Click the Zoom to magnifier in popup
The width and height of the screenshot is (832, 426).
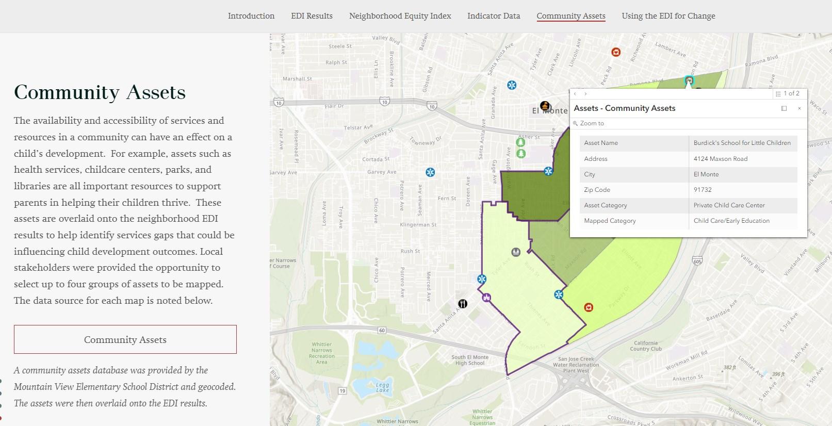click(x=576, y=124)
